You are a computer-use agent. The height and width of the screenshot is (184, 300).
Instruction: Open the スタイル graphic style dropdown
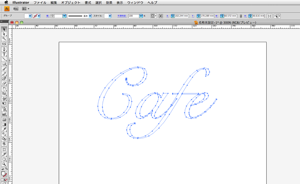(x=110, y=16)
